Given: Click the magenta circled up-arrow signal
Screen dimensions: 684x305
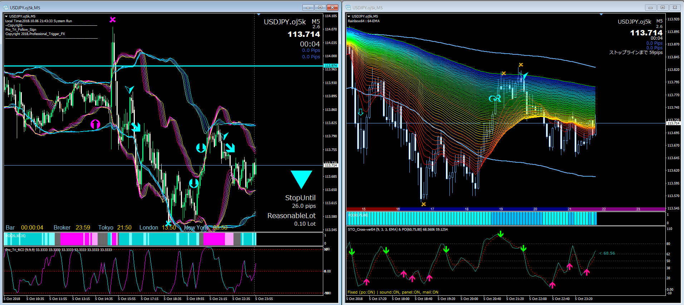Looking at the screenshot, I should pyautogui.click(x=95, y=124).
